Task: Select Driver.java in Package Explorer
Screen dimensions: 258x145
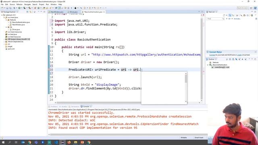Action: (16, 29)
